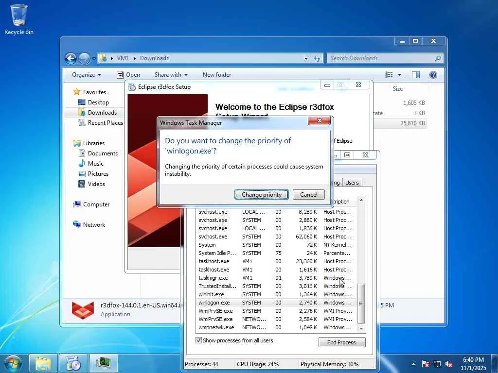
Task: Select Network in navigation pane
Action: click(x=89, y=225)
